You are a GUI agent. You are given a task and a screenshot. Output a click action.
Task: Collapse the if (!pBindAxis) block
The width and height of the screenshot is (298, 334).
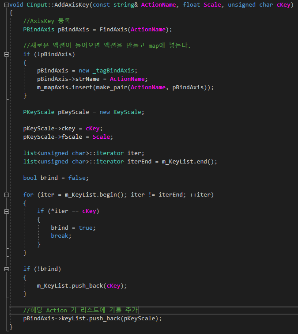(x=7, y=54)
